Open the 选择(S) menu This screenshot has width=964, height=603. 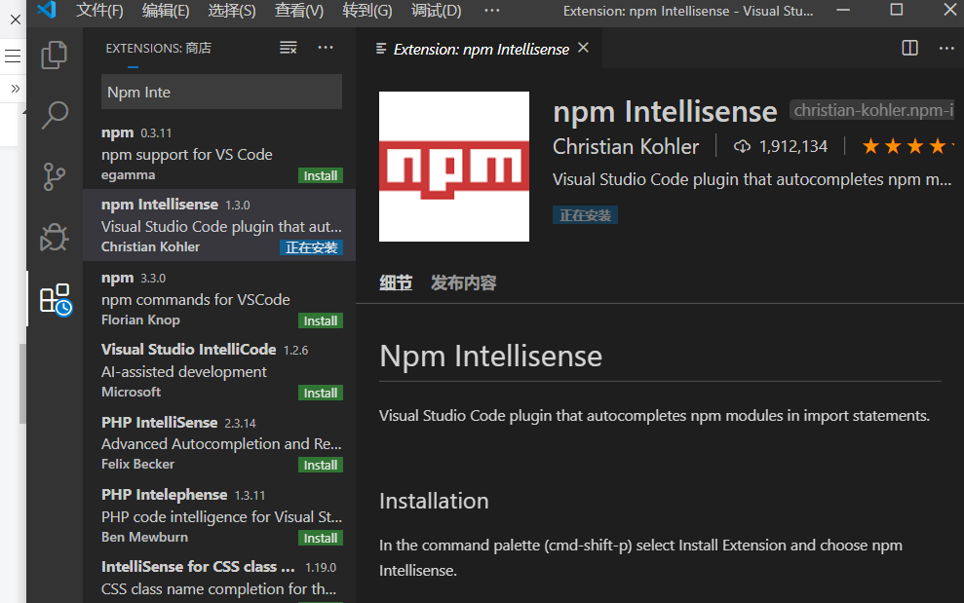pos(232,11)
